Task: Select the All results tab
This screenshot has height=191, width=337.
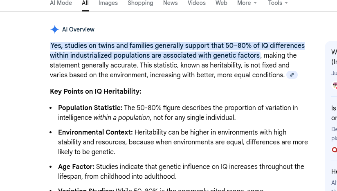Action: [x=85, y=3]
